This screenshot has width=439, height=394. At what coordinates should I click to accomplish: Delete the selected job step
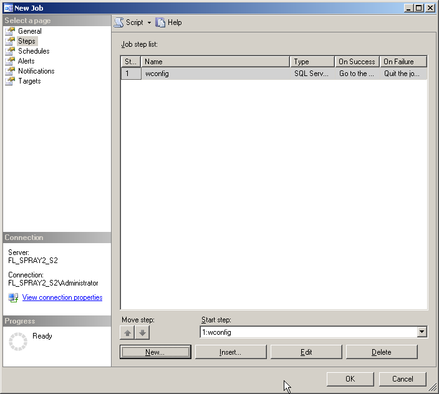(382, 352)
